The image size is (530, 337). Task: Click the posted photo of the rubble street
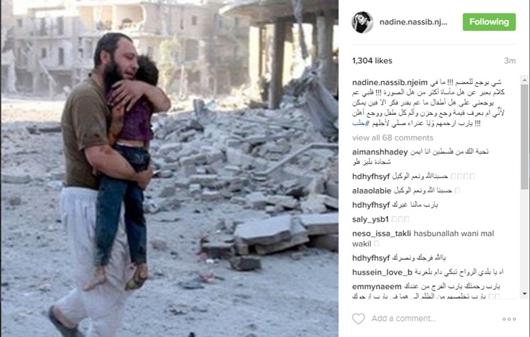(x=169, y=168)
